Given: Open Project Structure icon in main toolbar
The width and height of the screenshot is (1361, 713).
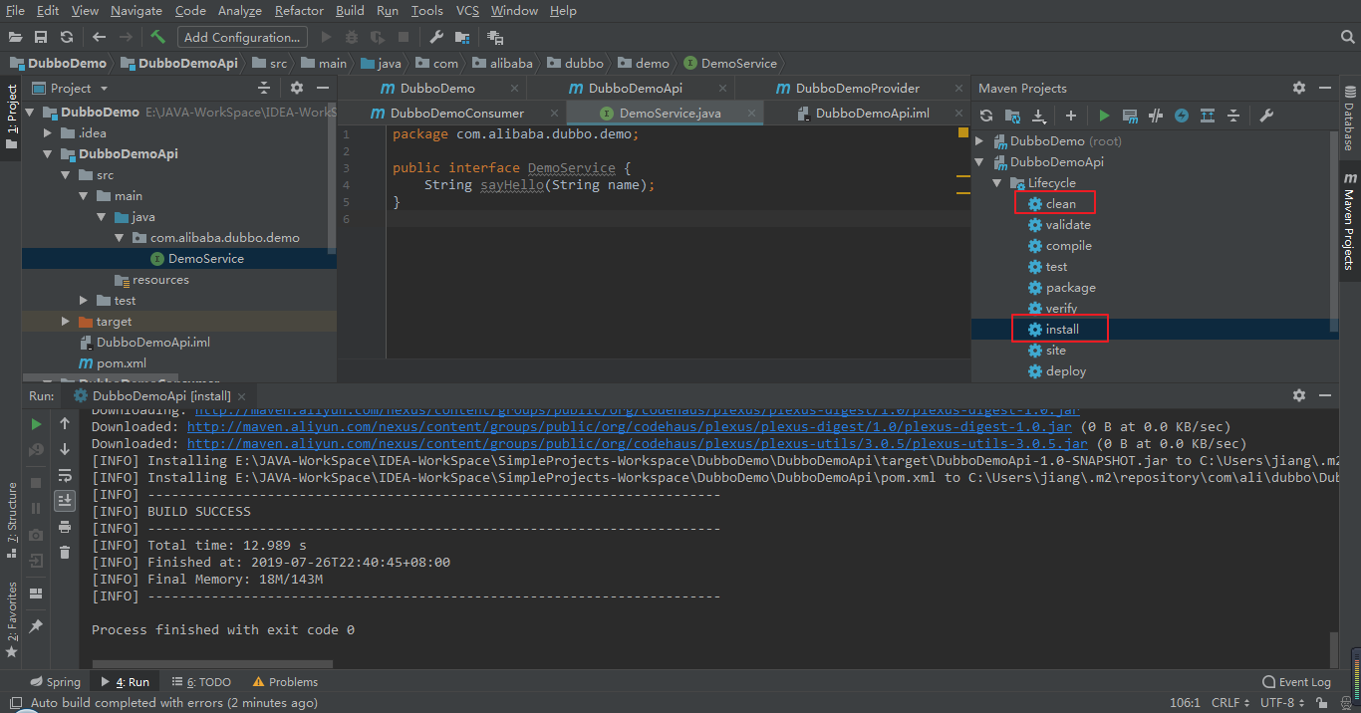Looking at the screenshot, I should [462, 37].
